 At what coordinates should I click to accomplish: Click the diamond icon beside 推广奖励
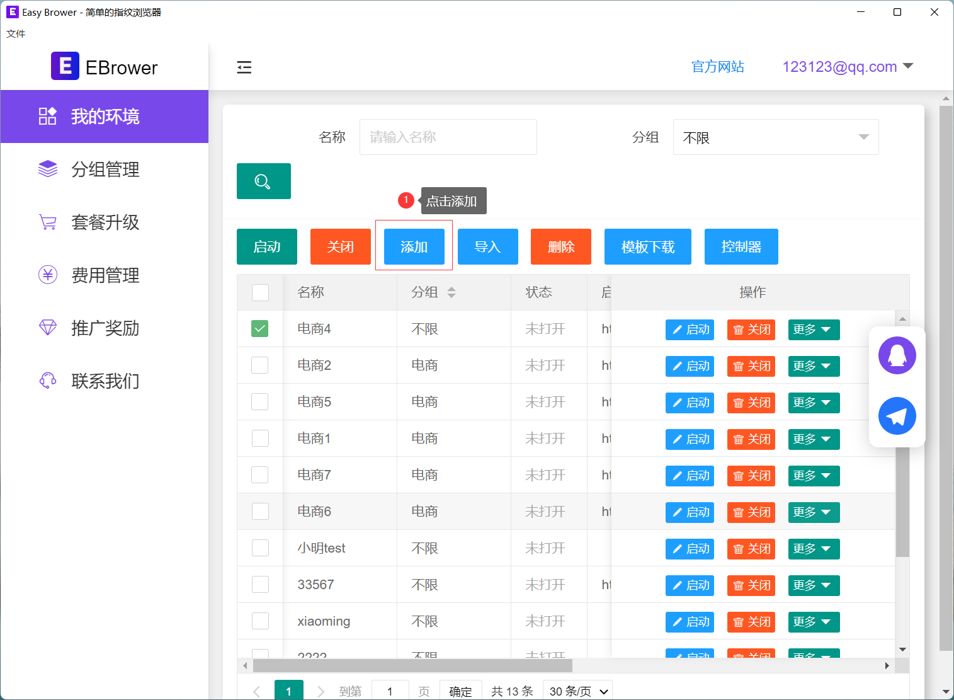coord(48,328)
